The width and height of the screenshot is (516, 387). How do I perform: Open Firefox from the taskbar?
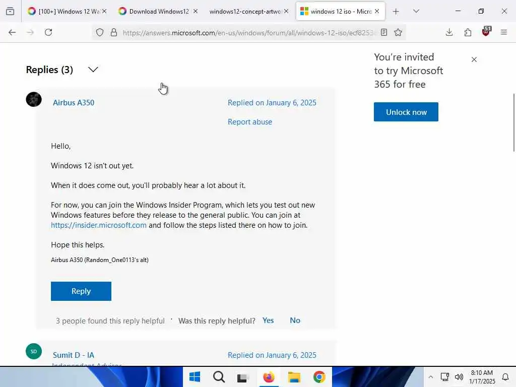269,377
